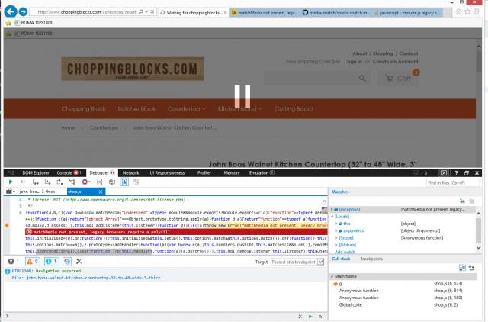Expand the [exception] watch entry

[x=332, y=209]
